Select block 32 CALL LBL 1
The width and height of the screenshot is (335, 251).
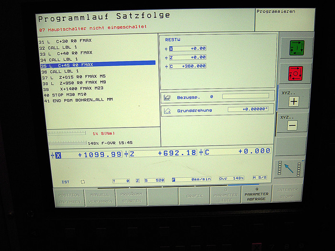coord(58,47)
